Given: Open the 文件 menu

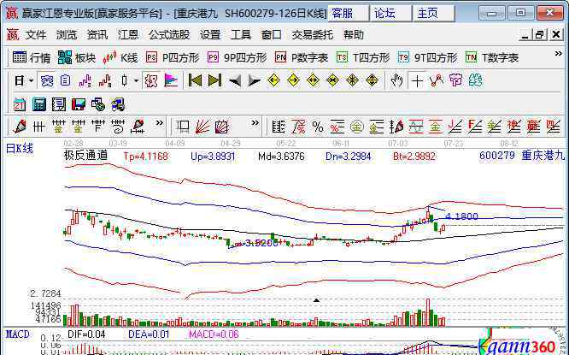Looking at the screenshot, I should (x=36, y=35).
